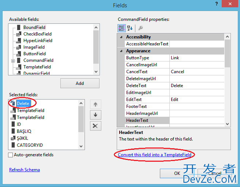Open Property Pages wrench icon
The height and width of the screenshot is (187, 240).
tap(140, 28)
